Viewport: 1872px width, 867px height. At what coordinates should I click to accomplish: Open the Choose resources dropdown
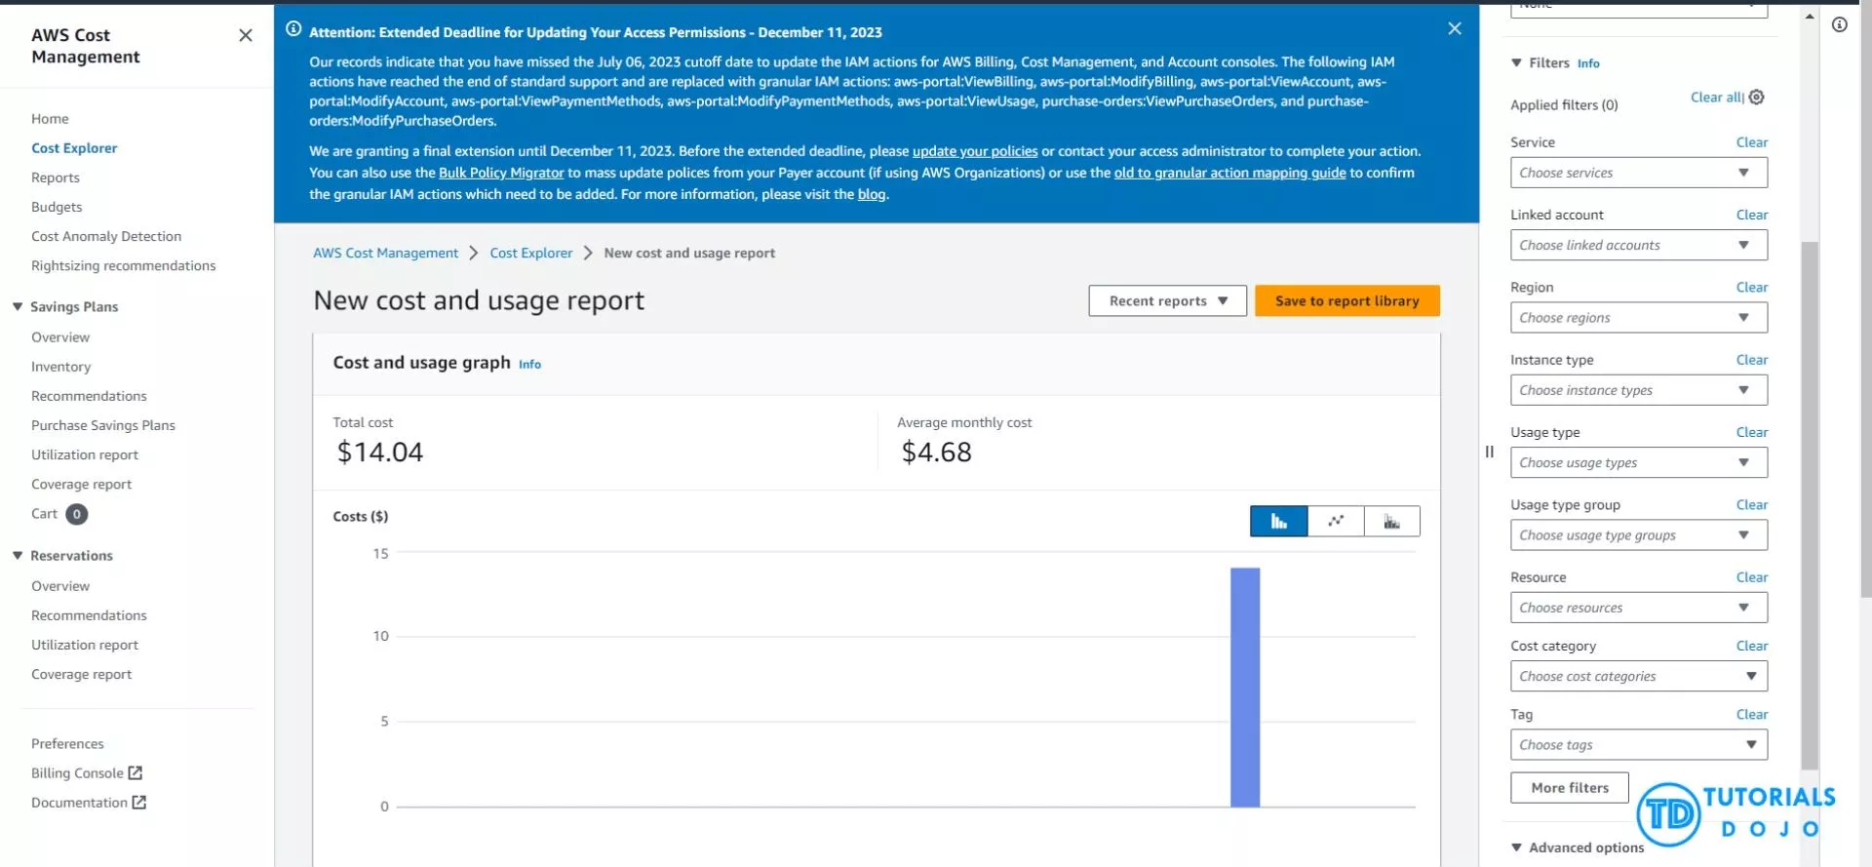click(x=1638, y=608)
